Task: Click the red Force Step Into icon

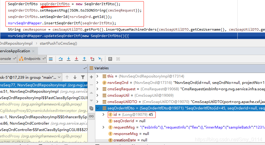Action: pyautogui.click(x=76, y=59)
